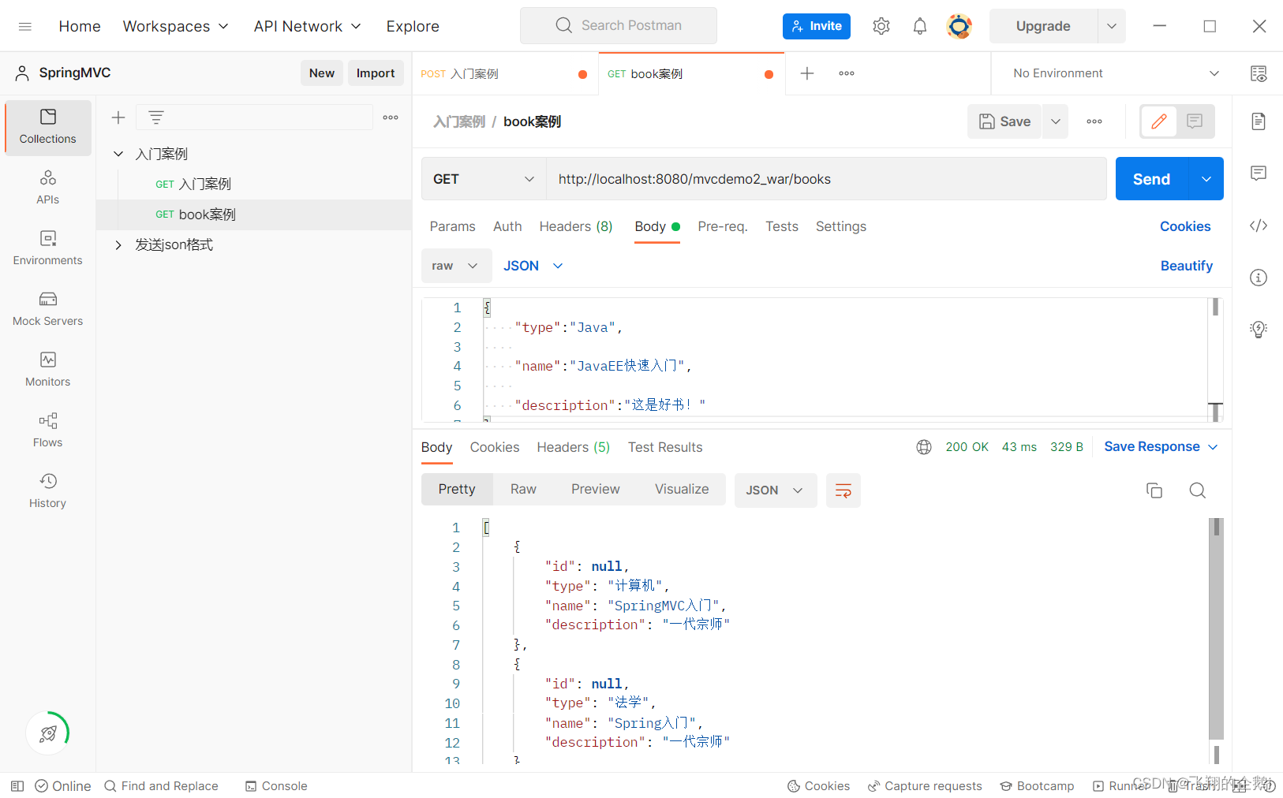Open the comments icon in right sidebar
The image size is (1283, 798).
pos(1259,173)
